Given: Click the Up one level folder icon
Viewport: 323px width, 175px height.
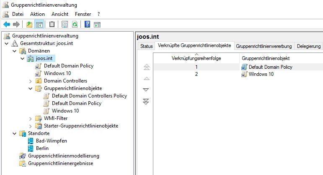Looking at the screenshot, I should (x=29, y=25).
